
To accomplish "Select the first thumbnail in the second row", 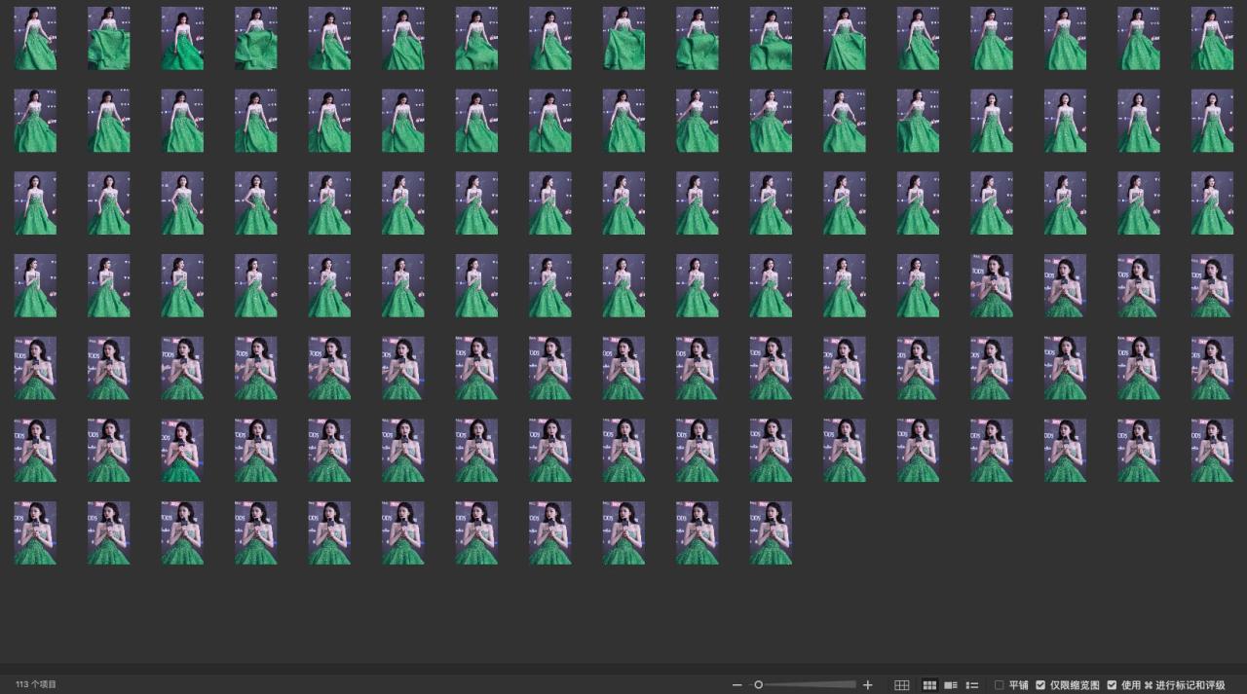I will point(35,121).
